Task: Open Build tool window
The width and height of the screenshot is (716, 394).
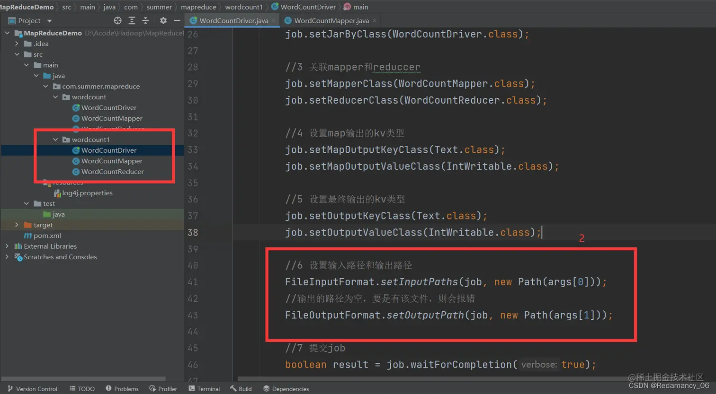Action: [x=241, y=389]
